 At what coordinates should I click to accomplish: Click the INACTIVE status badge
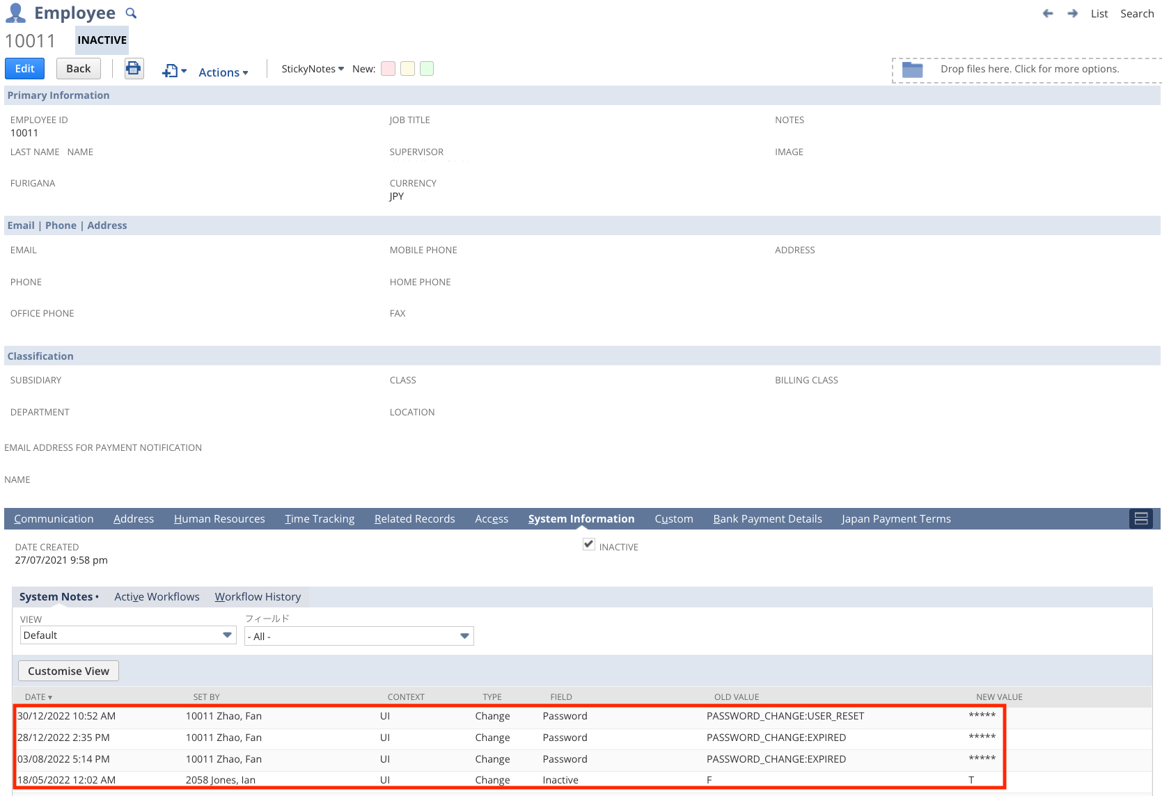(102, 40)
